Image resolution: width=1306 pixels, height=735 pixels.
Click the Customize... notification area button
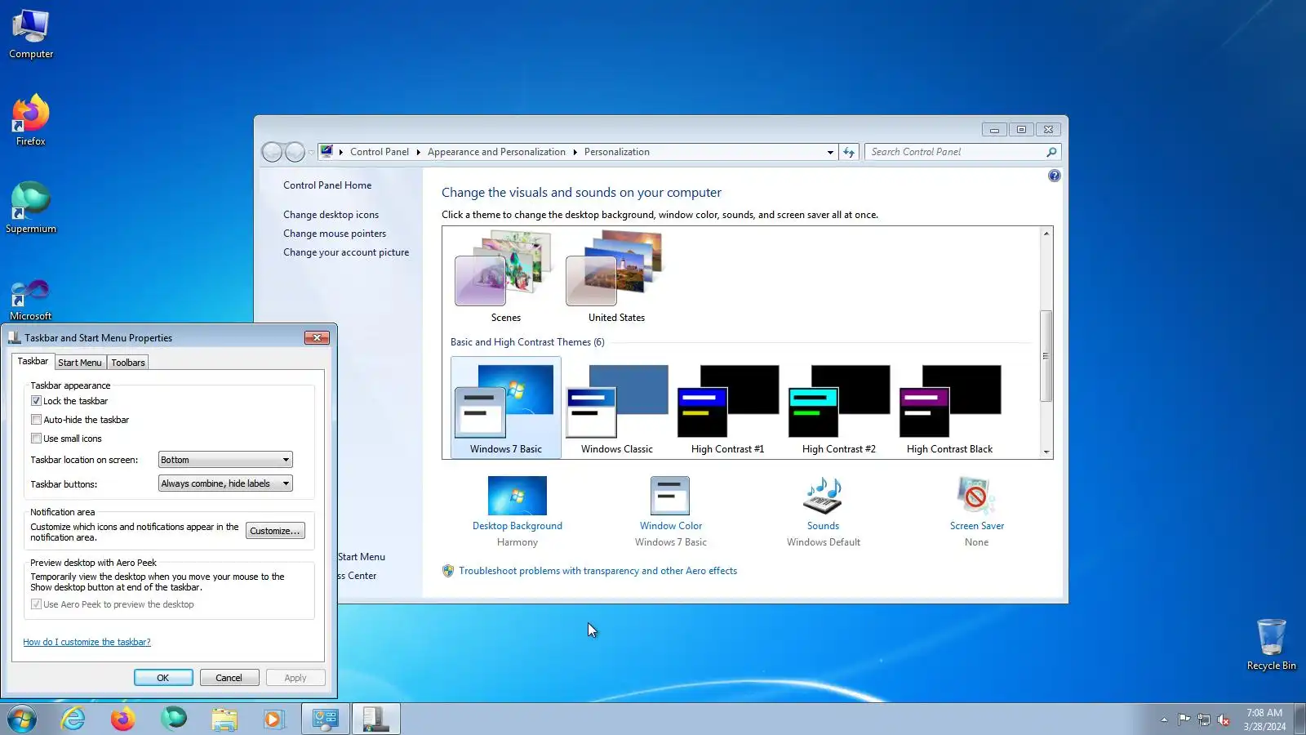(x=275, y=531)
